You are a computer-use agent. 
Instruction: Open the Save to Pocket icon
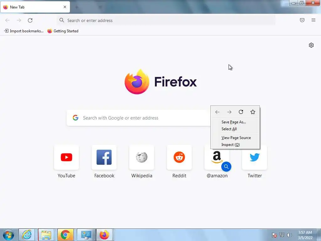click(x=302, y=20)
